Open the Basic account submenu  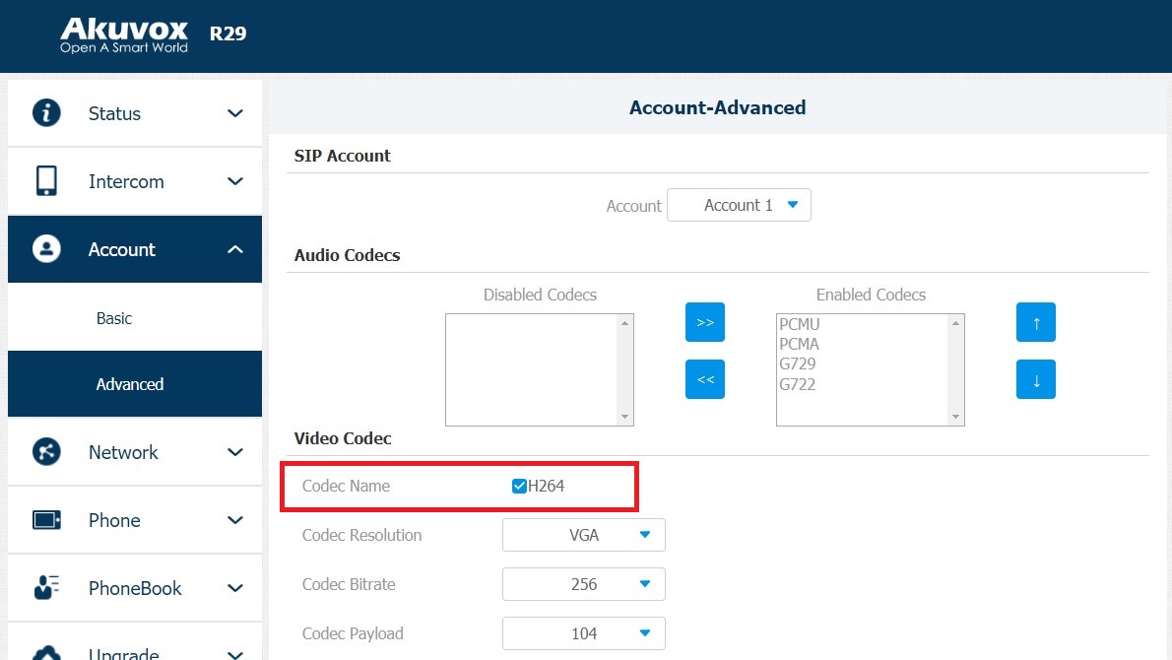114,318
